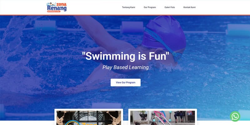Screen dimensions: 250x125
Task: Open the Kontak Kami page
Action: click(189, 7)
